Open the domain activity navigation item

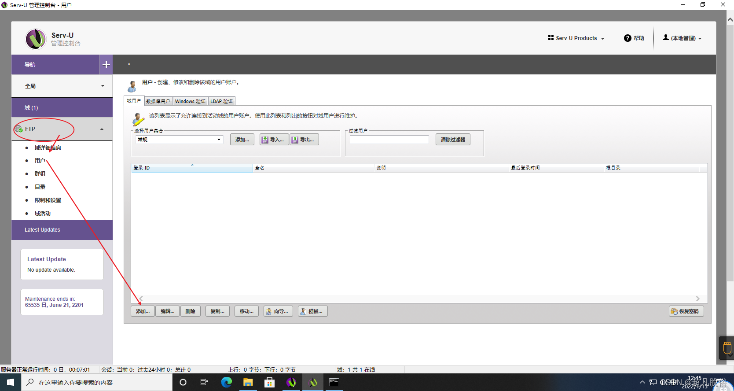(x=43, y=214)
